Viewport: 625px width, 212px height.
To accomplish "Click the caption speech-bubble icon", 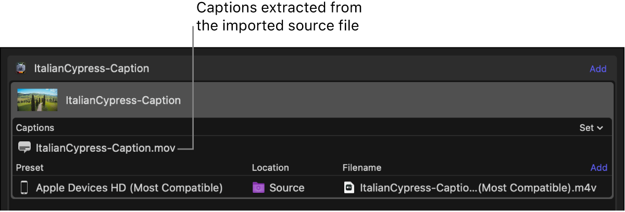I will click(24, 148).
